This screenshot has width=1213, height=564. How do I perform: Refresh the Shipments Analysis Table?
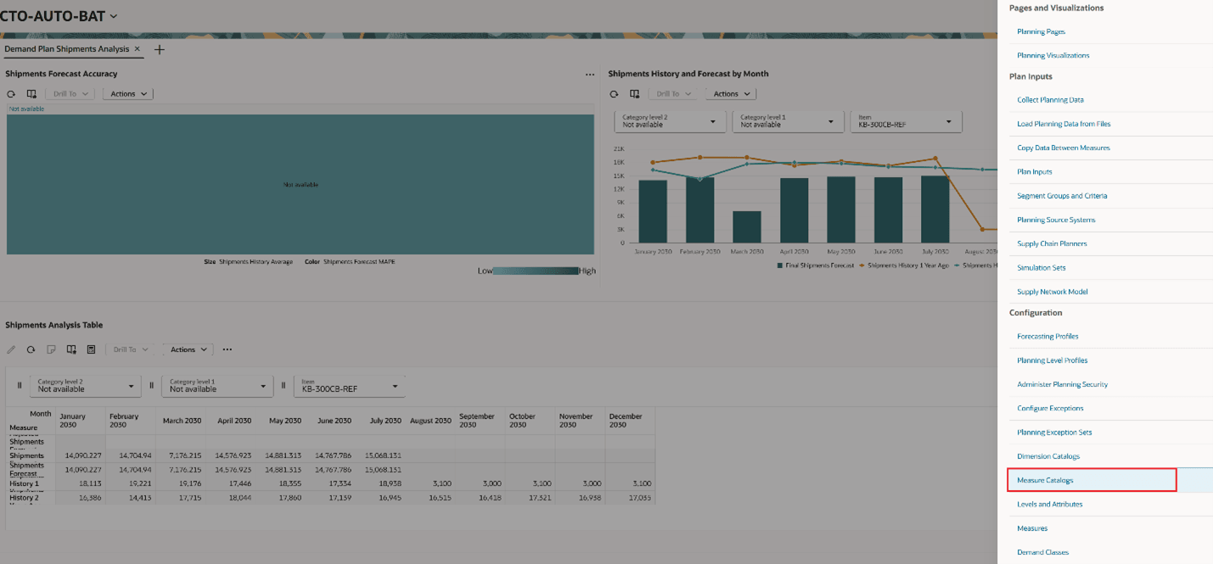pyautogui.click(x=28, y=349)
